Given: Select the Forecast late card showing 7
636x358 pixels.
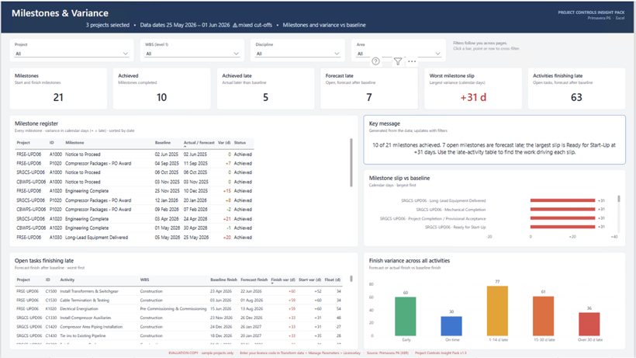Looking at the screenshot, I should coord(369,89).
